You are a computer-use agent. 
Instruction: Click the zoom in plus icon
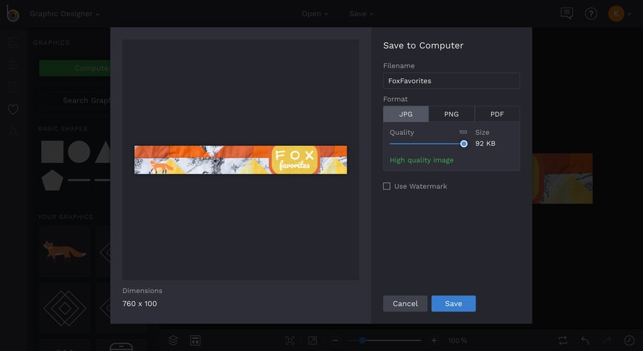tap(434, 340)
